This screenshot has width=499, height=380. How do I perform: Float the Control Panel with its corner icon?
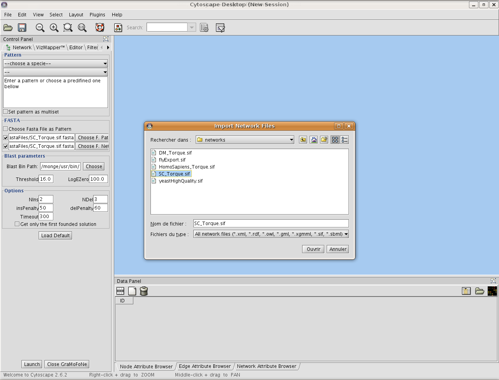coord(106,39)
